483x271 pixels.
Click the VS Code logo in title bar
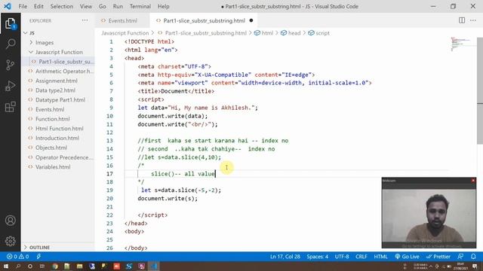pos(8,6)
